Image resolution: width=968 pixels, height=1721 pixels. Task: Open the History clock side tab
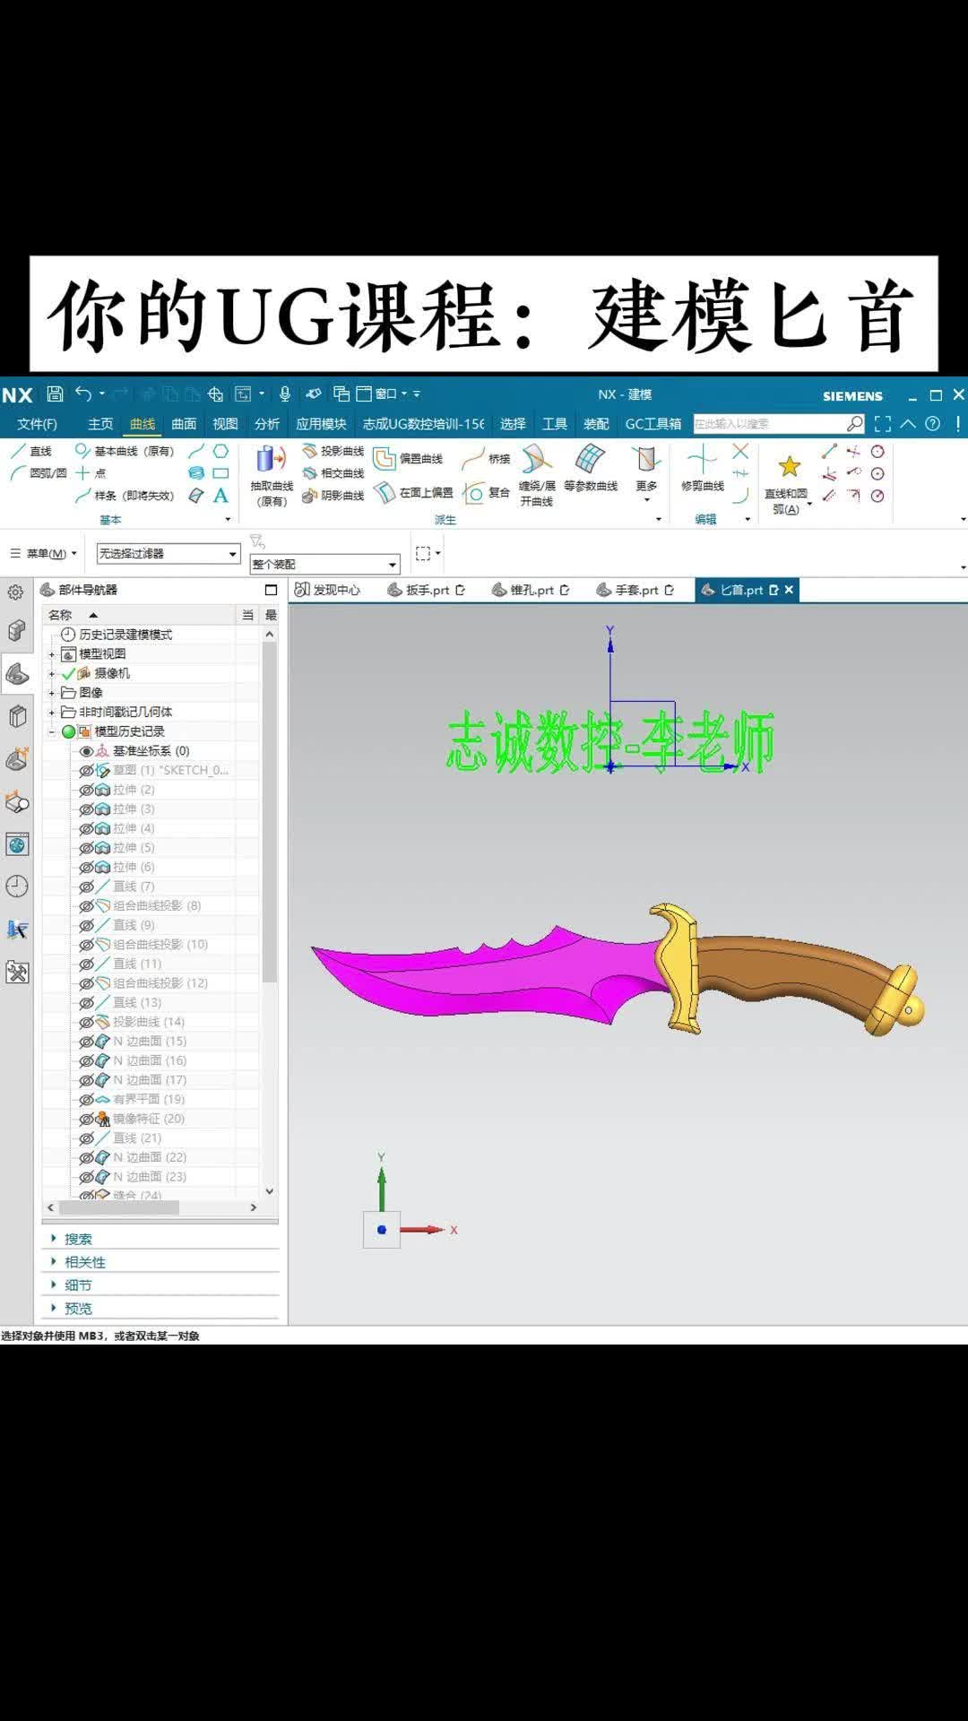pos(17,886)
